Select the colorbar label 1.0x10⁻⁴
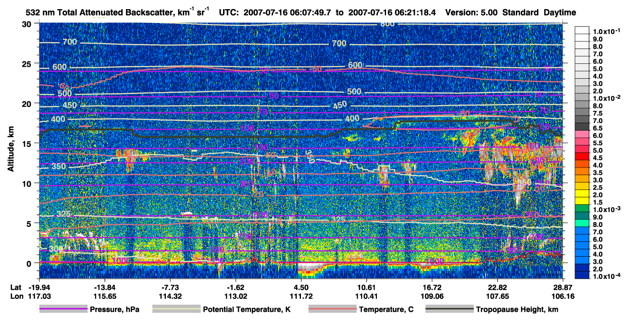This screenshot has height=320, width=625. (x=607, y=277)
